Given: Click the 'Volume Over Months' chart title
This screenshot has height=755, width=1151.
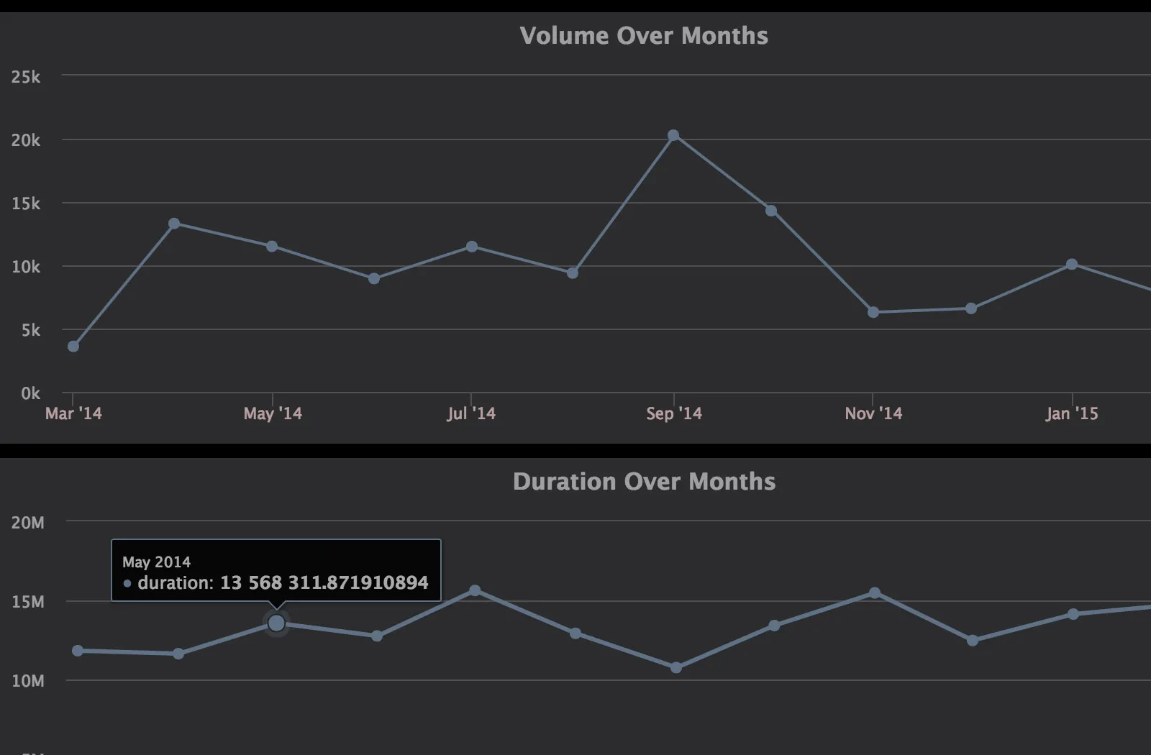Looking at the screenshot, I should point(644,36).
